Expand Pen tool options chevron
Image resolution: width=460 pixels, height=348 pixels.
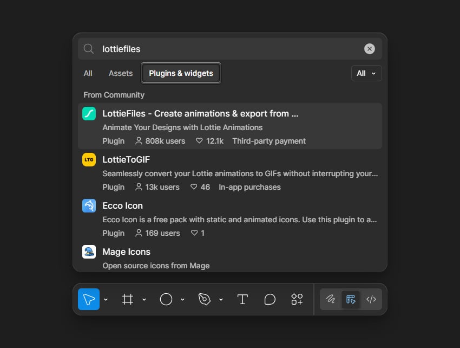221,300
